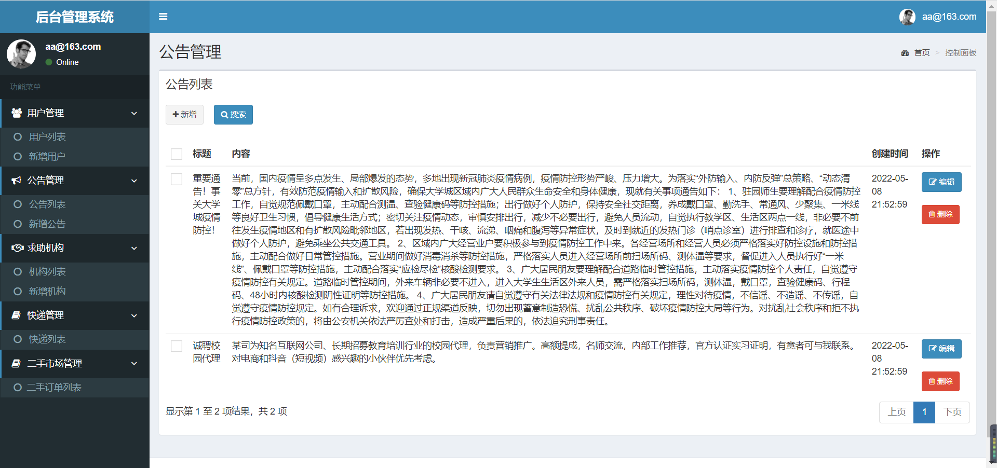
Task: Go to 公告列表 in the sidebar
Action: pos(75,204)
